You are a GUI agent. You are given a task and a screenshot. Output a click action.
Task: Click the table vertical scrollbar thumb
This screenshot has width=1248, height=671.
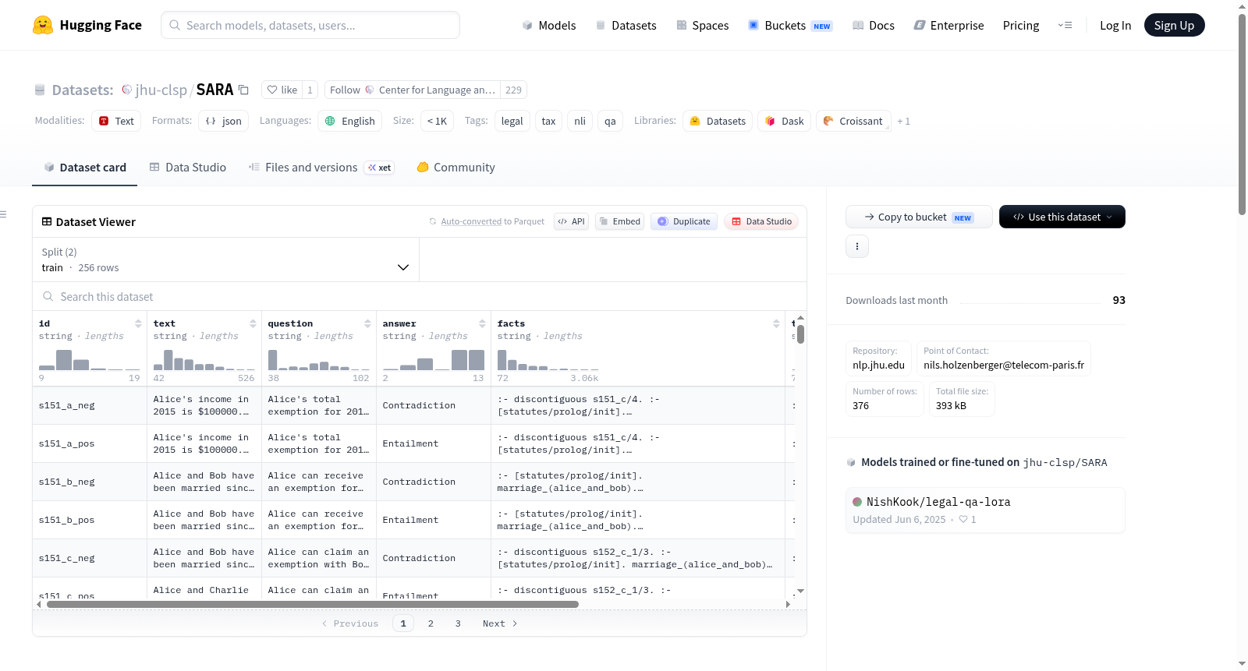tap(800, 334)
